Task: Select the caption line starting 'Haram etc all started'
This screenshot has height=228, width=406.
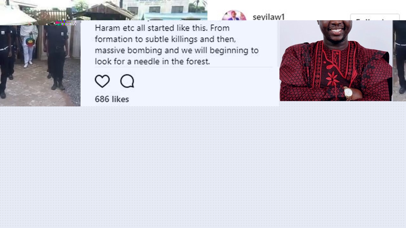Action: pos(162,28)
